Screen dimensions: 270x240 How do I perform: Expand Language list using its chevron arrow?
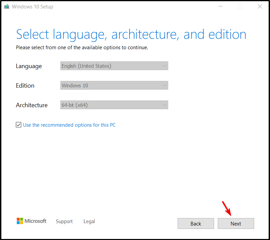(x=164, y=66)
